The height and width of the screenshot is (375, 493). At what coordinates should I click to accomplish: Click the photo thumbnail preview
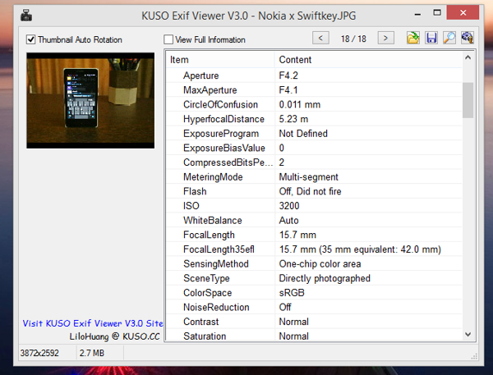(90, 101)
